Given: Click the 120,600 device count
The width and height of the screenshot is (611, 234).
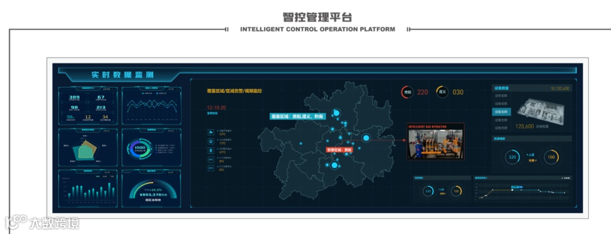Looking at the screenshot, I should 524,126.
